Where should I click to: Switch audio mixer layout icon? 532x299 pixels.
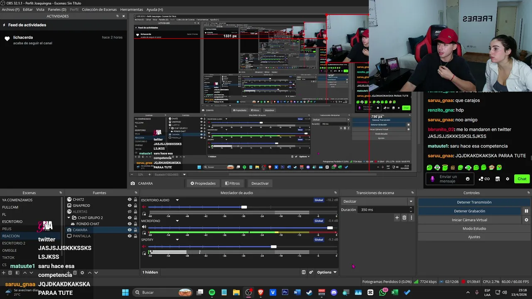pos(303,272)
